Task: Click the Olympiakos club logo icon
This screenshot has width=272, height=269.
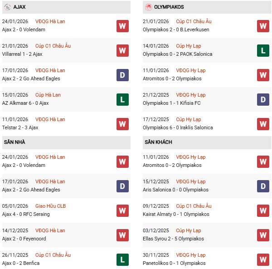Action: point(148,7)
